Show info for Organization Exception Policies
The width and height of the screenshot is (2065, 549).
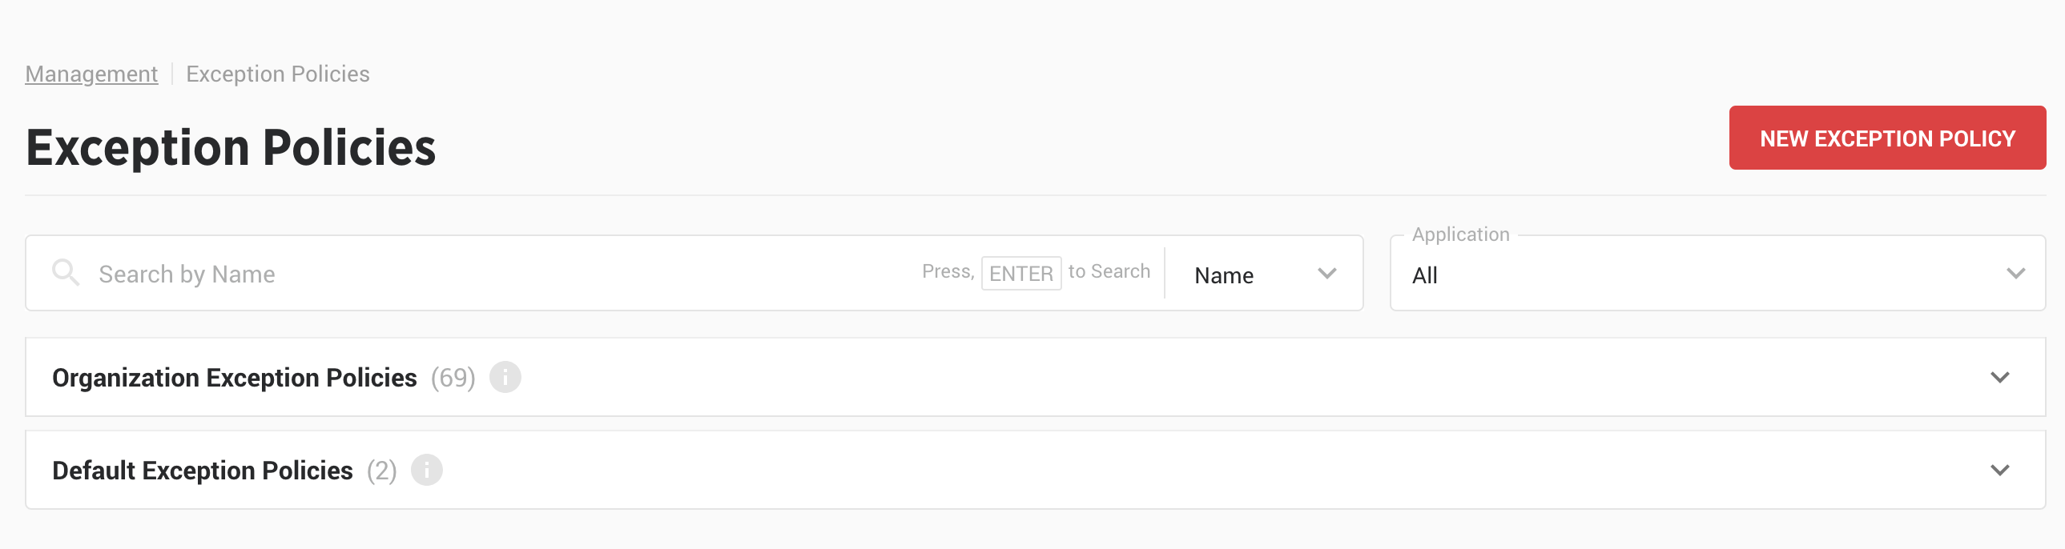[505, 377]
